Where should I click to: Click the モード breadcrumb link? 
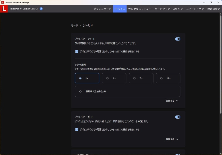click(x=74, y=25)
